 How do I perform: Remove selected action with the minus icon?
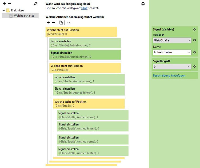point(53,23)
